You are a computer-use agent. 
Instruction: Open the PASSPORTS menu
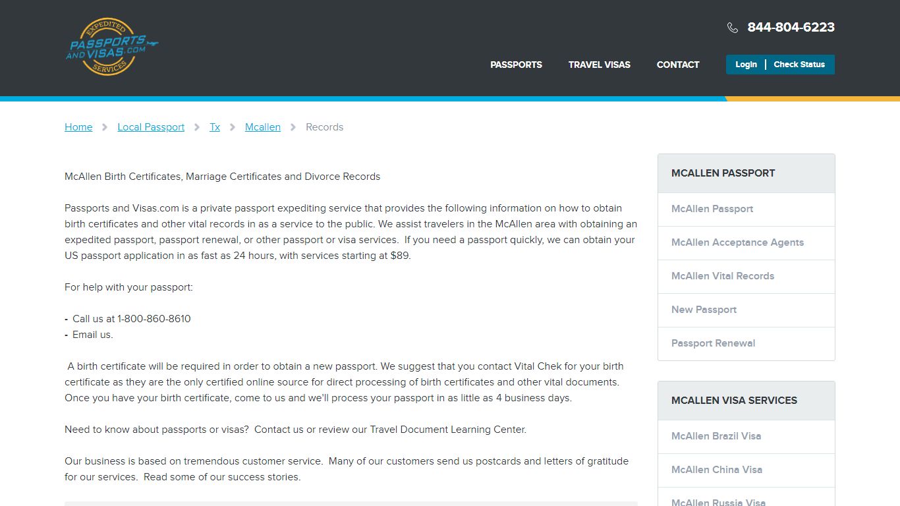pyautogui.click(x=516, y=65)
